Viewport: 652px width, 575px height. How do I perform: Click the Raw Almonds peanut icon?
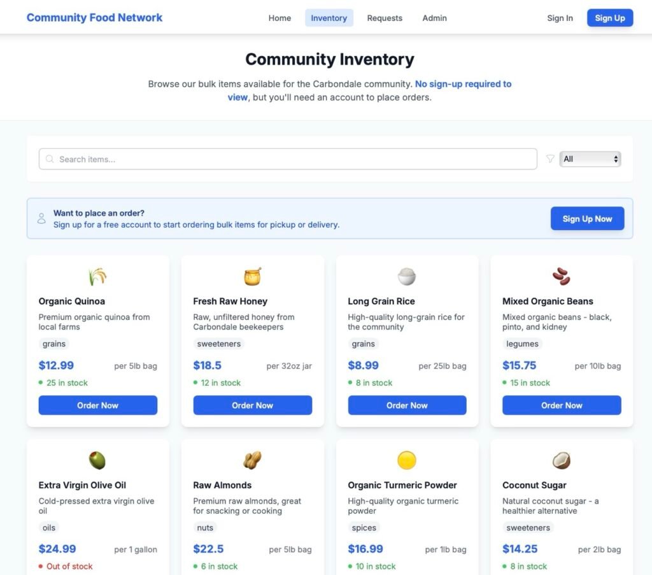pos(252,460)
